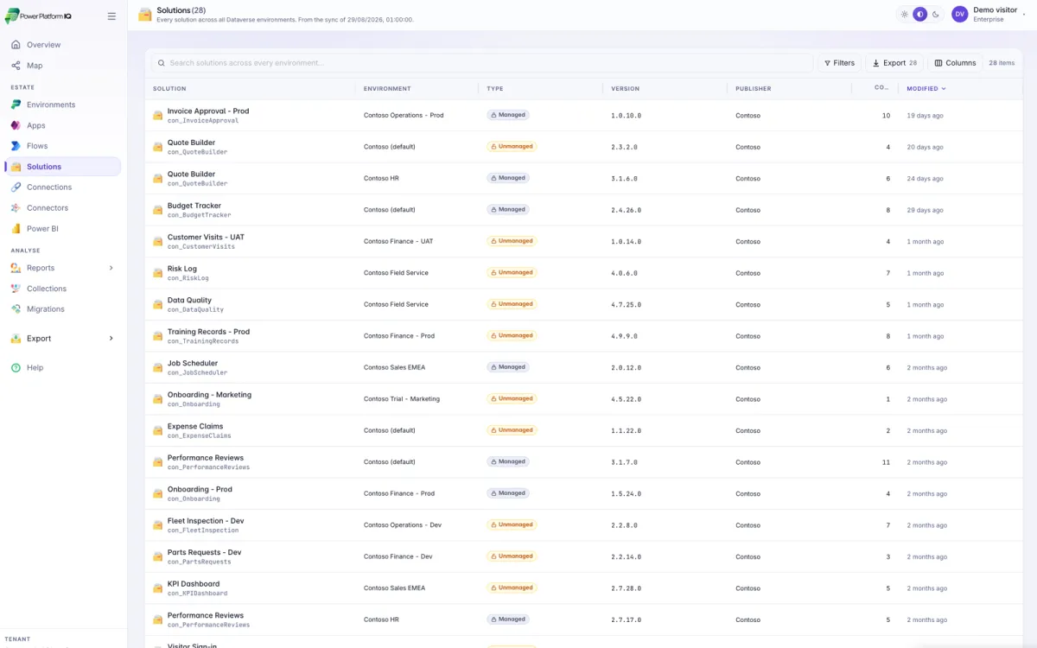Sort by the Version column header
1037x648 pixels.
click(626, 89)
